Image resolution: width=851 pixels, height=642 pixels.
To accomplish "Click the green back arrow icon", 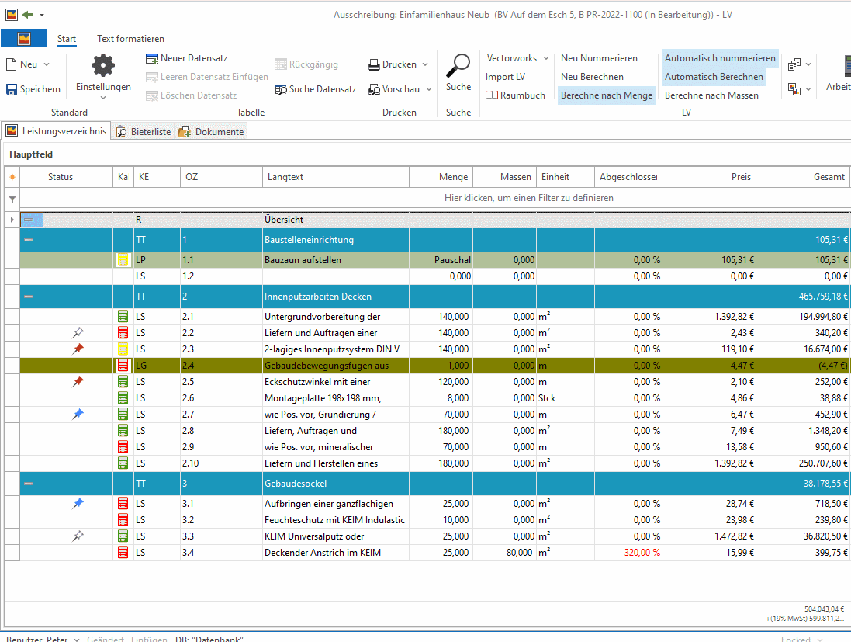I will (28, 15).
